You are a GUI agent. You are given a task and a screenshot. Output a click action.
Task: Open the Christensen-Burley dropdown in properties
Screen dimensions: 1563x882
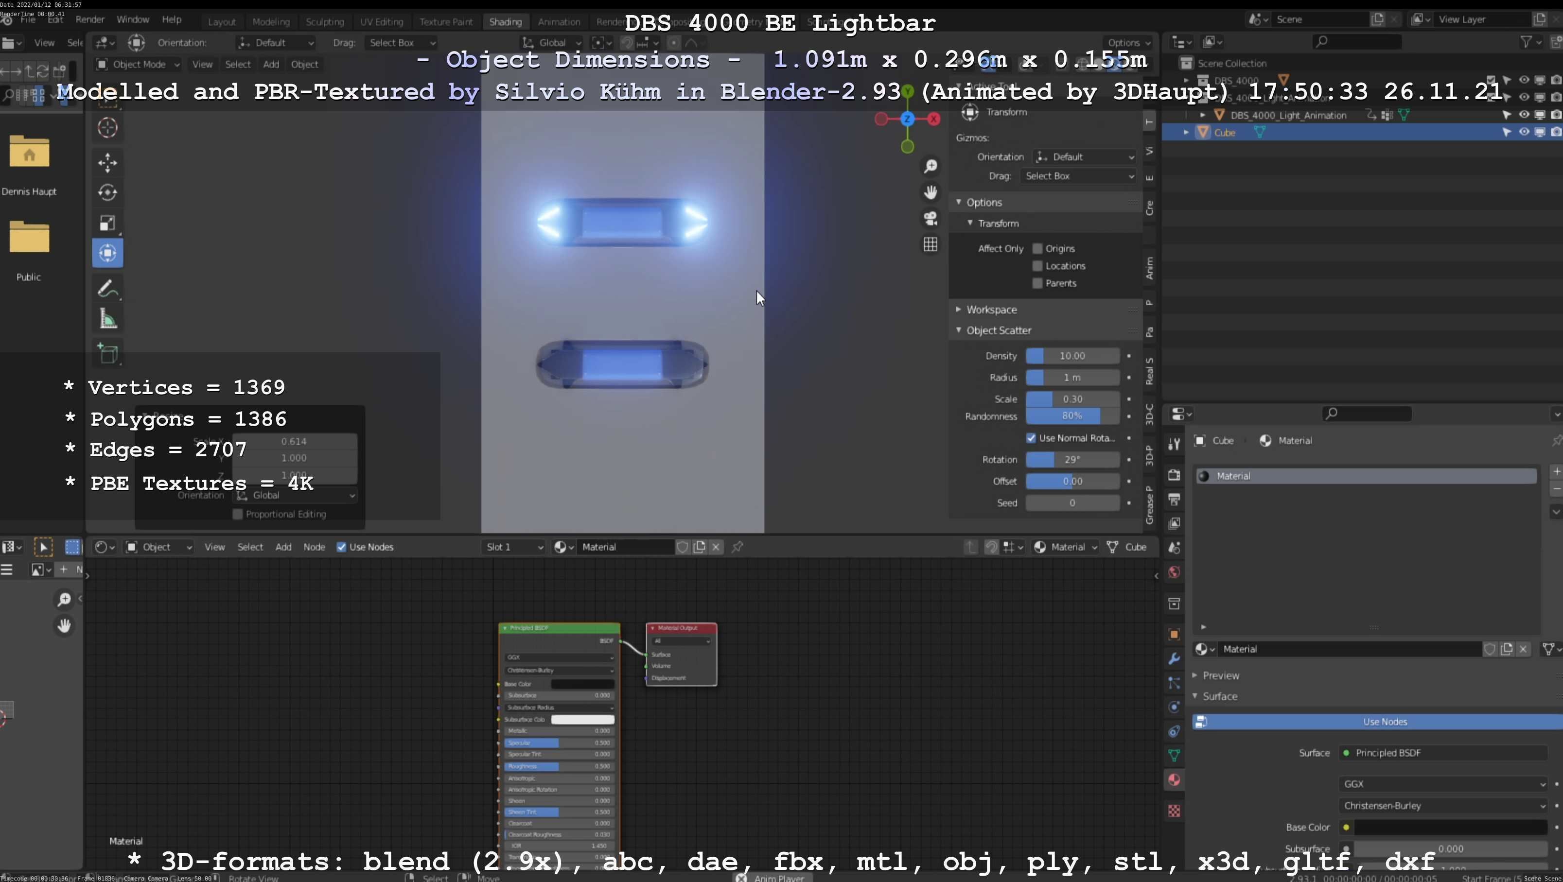coord(1443,806)
